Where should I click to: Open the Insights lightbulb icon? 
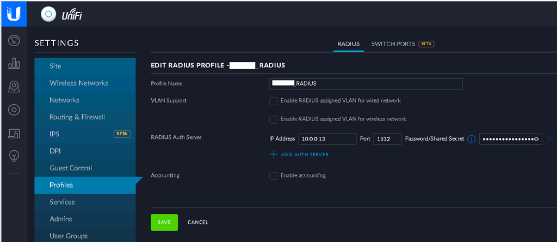point(14,156)
